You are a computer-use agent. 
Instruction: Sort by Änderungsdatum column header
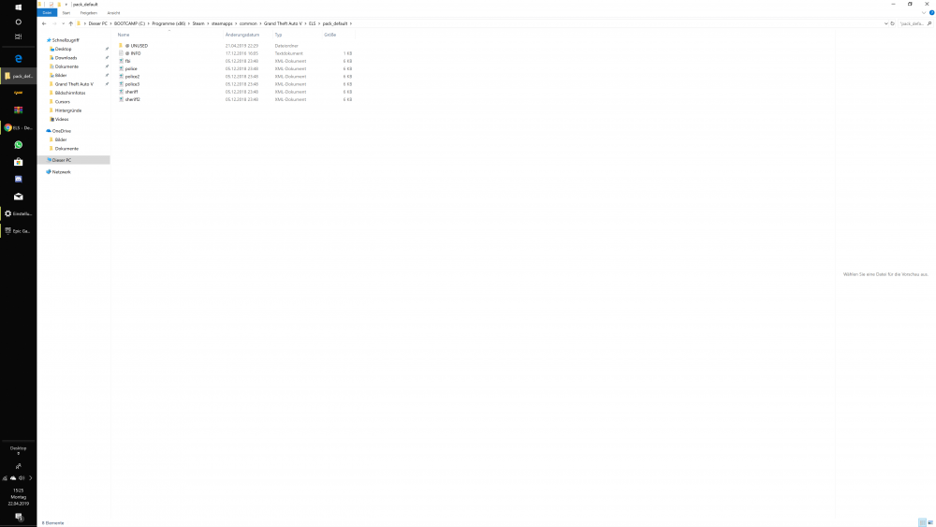click(242, 35)
